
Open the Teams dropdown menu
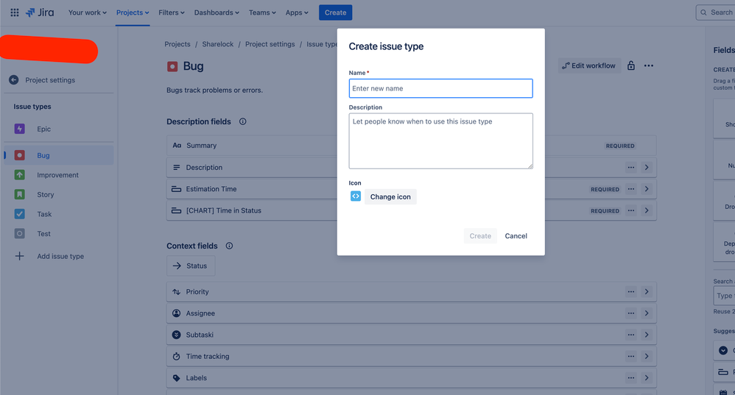(262, 13)
